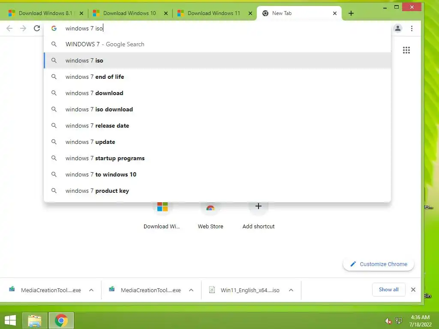Open File Explorer from the taskbar

(x=34, y=320)
